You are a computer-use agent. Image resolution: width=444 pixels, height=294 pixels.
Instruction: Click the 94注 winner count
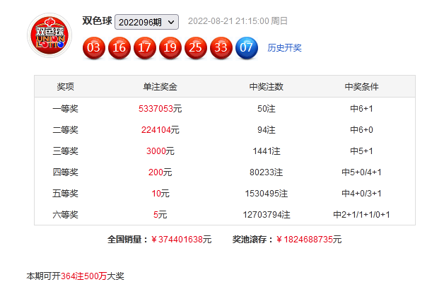click(x=266, y=130)
